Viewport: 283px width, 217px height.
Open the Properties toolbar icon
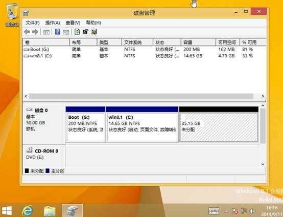pos(85,32)
